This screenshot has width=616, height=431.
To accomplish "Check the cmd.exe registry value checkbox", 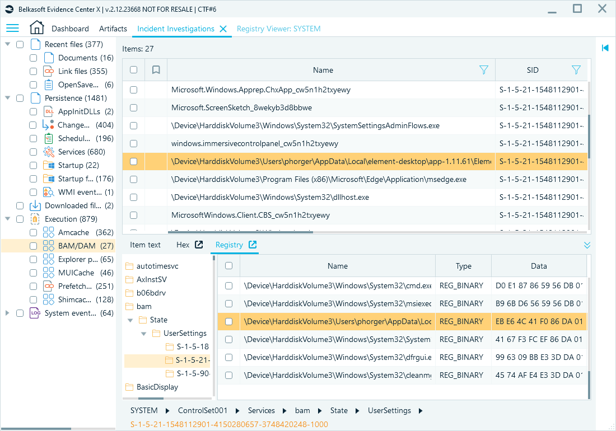I will 228,286.
